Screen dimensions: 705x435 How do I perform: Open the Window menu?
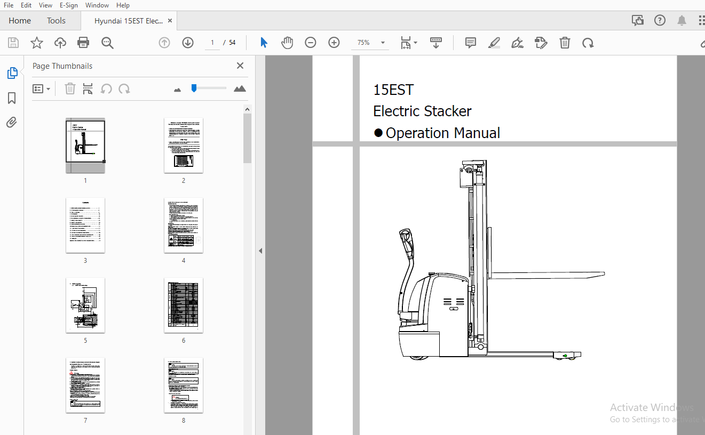point(97,5)
